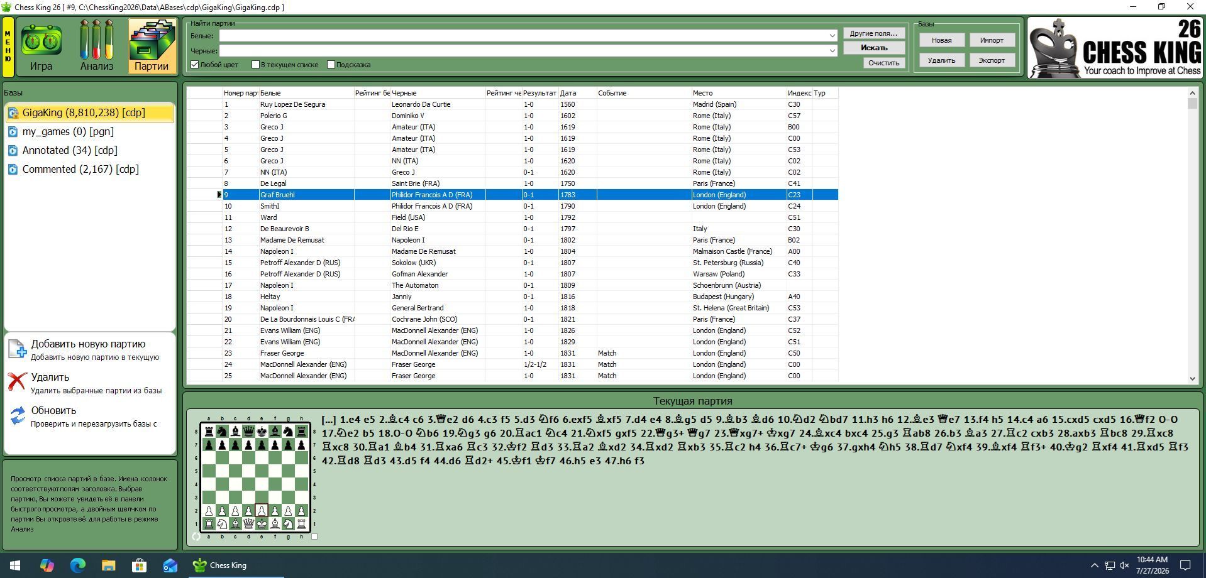Open Microsoft Store from the taskbar

pos(139,565)
